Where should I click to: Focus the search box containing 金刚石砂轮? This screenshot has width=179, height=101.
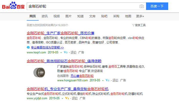86,6
